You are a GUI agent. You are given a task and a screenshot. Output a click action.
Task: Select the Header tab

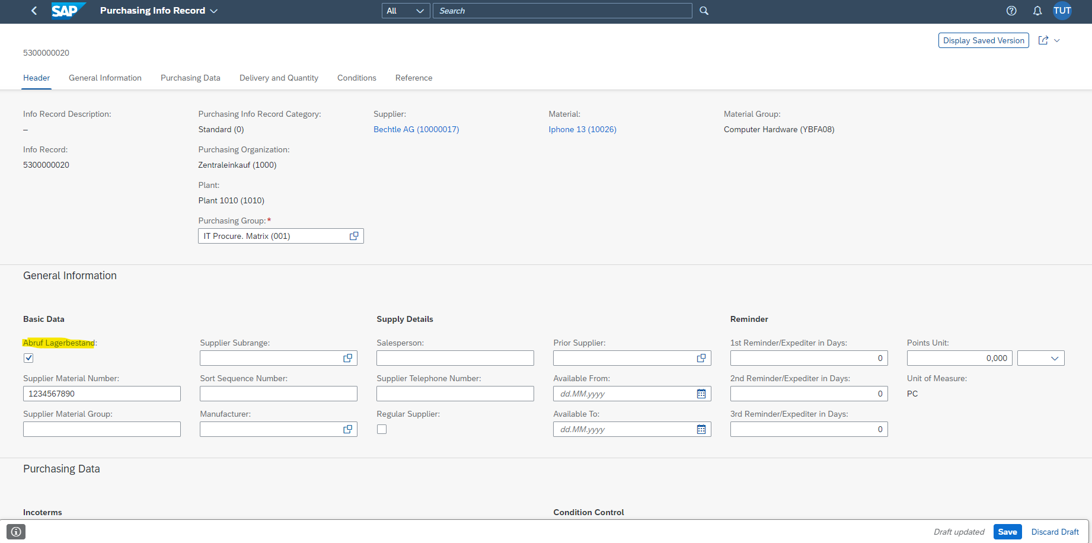click(36, 78)
